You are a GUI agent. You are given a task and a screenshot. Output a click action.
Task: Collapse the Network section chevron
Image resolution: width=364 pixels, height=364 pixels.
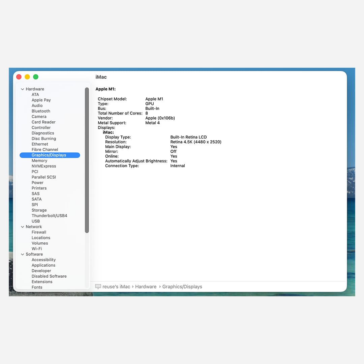click(x=23, y=227)
